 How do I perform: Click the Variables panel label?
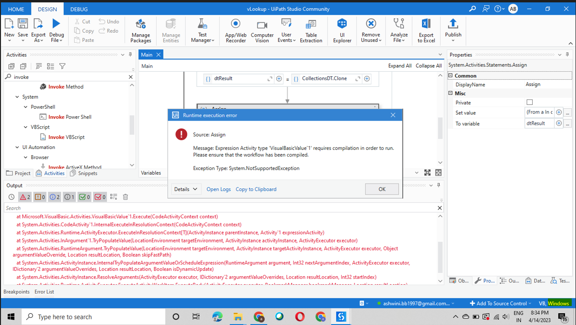pyautogui.click(x=151, y=173)
